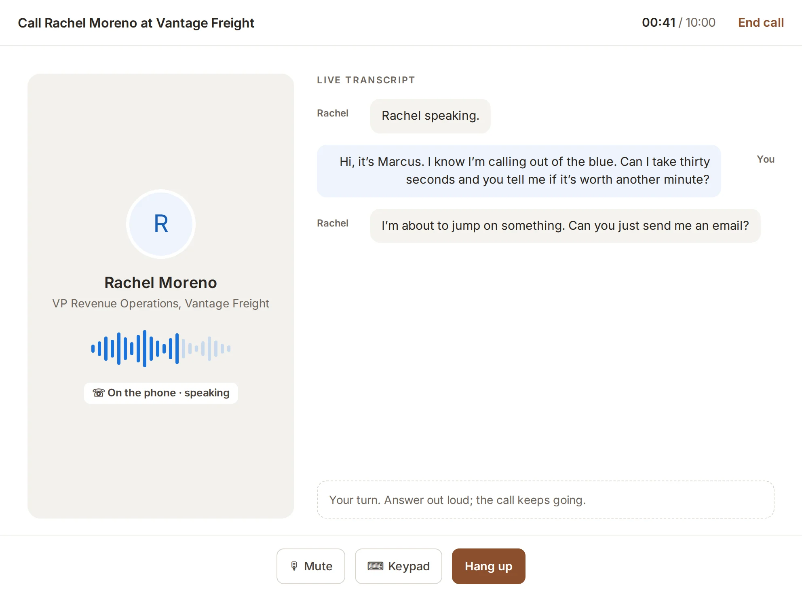Click the keyboard icon on Keypad

coord(376,566)
